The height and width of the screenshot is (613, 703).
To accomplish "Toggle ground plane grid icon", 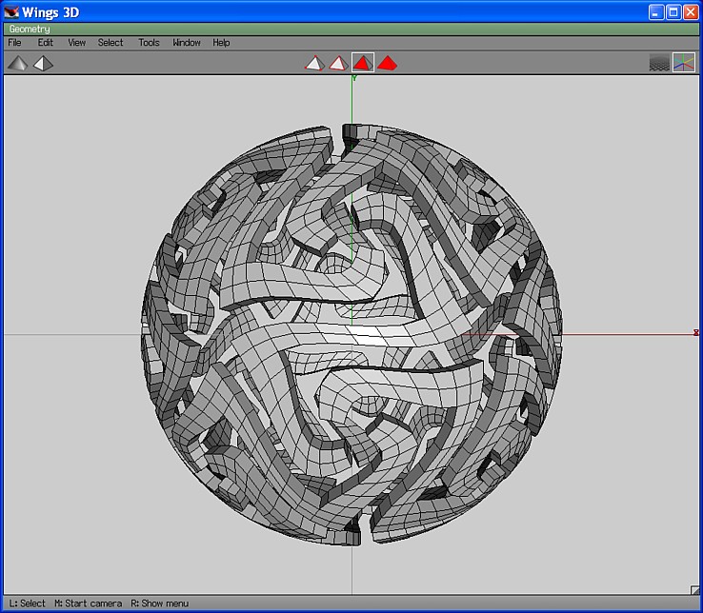I will pos(659,63).
